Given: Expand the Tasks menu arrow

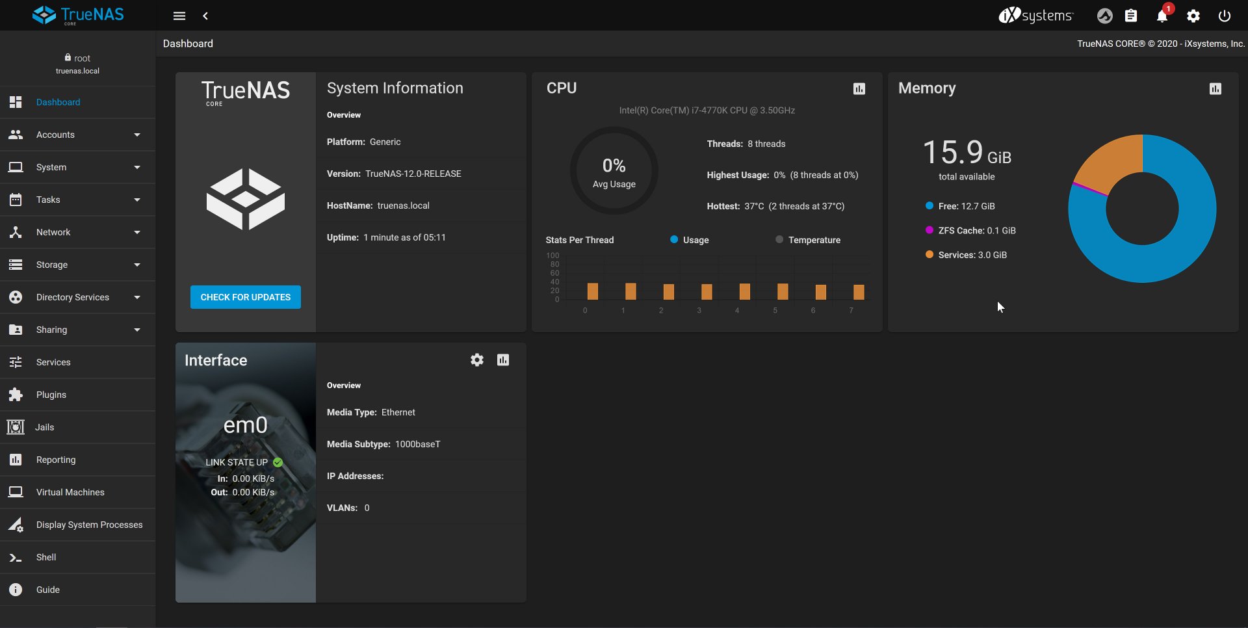Looking at the screenshot, I should point(137,200).
